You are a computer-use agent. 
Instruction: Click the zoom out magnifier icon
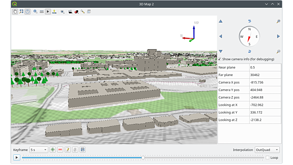[x=278, y=51]
